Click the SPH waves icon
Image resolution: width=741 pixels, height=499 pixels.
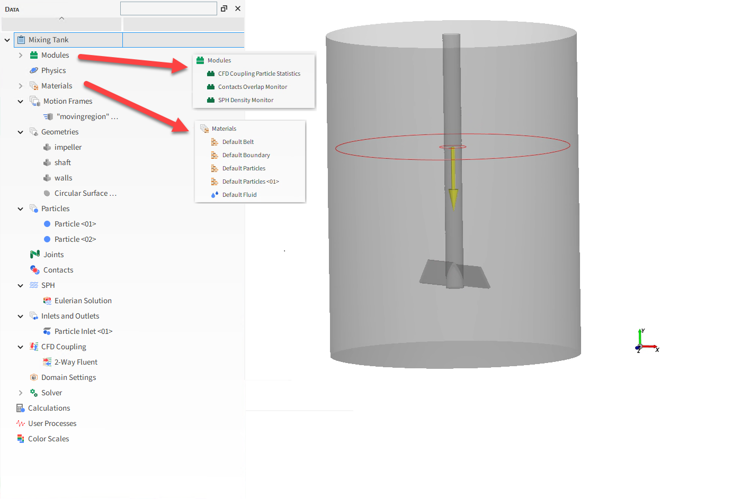[x=34, y=285]
